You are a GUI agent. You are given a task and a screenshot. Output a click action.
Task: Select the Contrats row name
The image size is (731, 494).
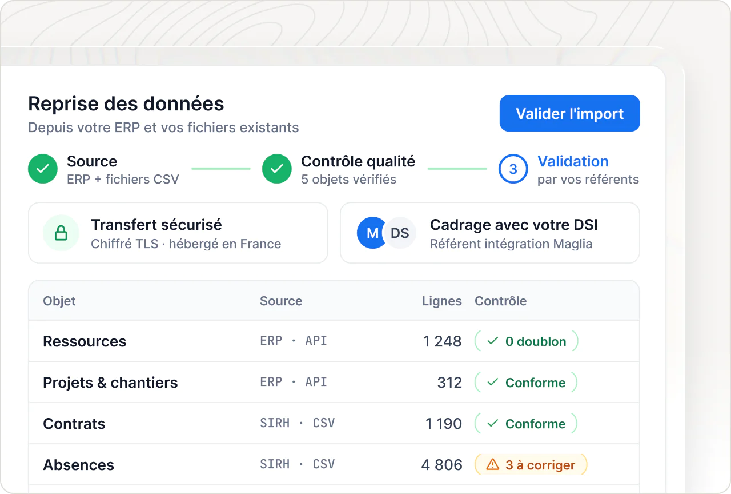[74, 424]
